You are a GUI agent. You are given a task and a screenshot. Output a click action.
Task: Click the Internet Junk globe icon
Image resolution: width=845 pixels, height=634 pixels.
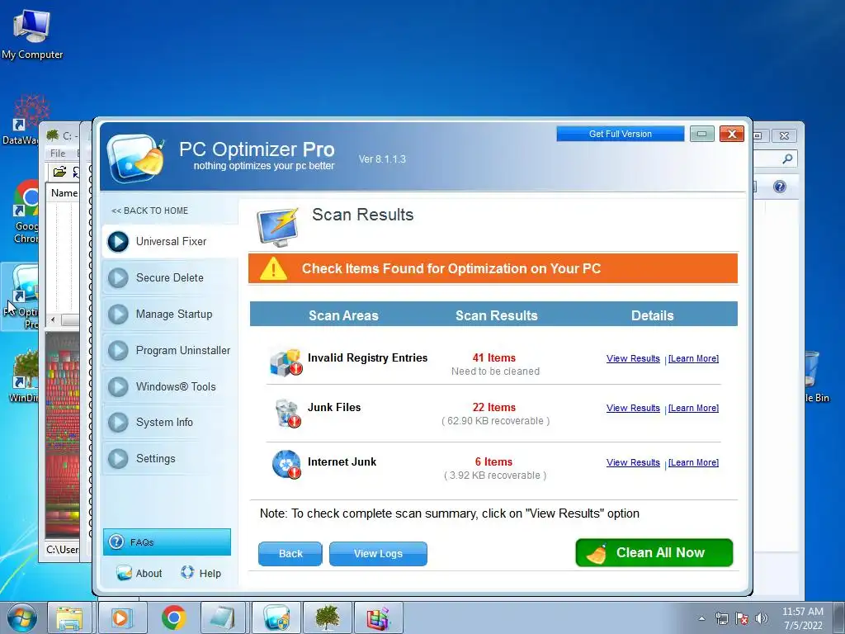click(286, 464)
